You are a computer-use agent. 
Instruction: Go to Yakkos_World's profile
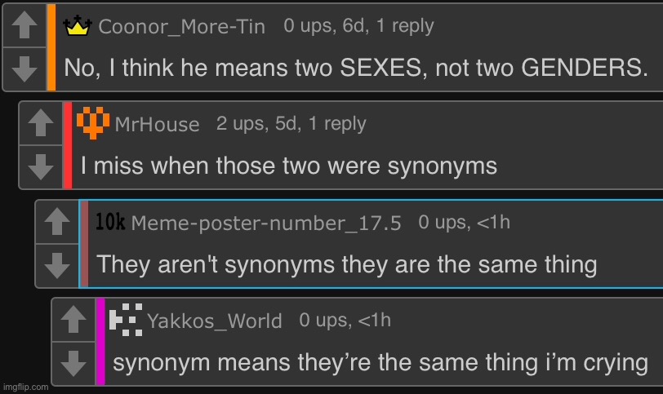coord(215,321)
